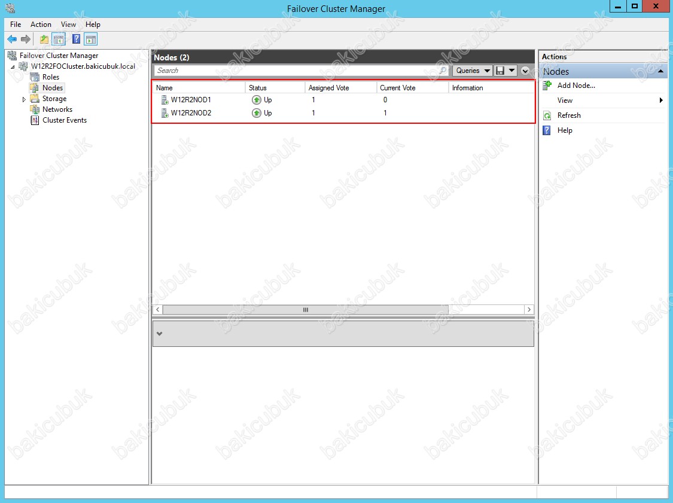Click the Cluster Events icon

(35, 120)
